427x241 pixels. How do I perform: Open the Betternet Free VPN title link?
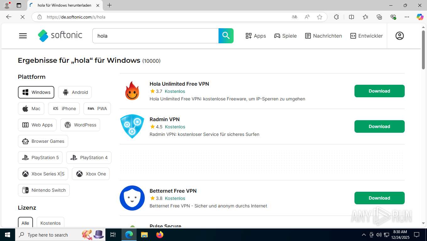173,191
